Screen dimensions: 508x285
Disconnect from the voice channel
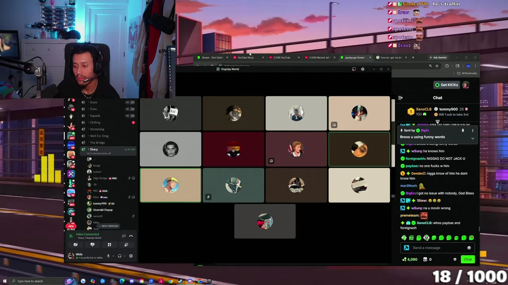coord(131,236)
